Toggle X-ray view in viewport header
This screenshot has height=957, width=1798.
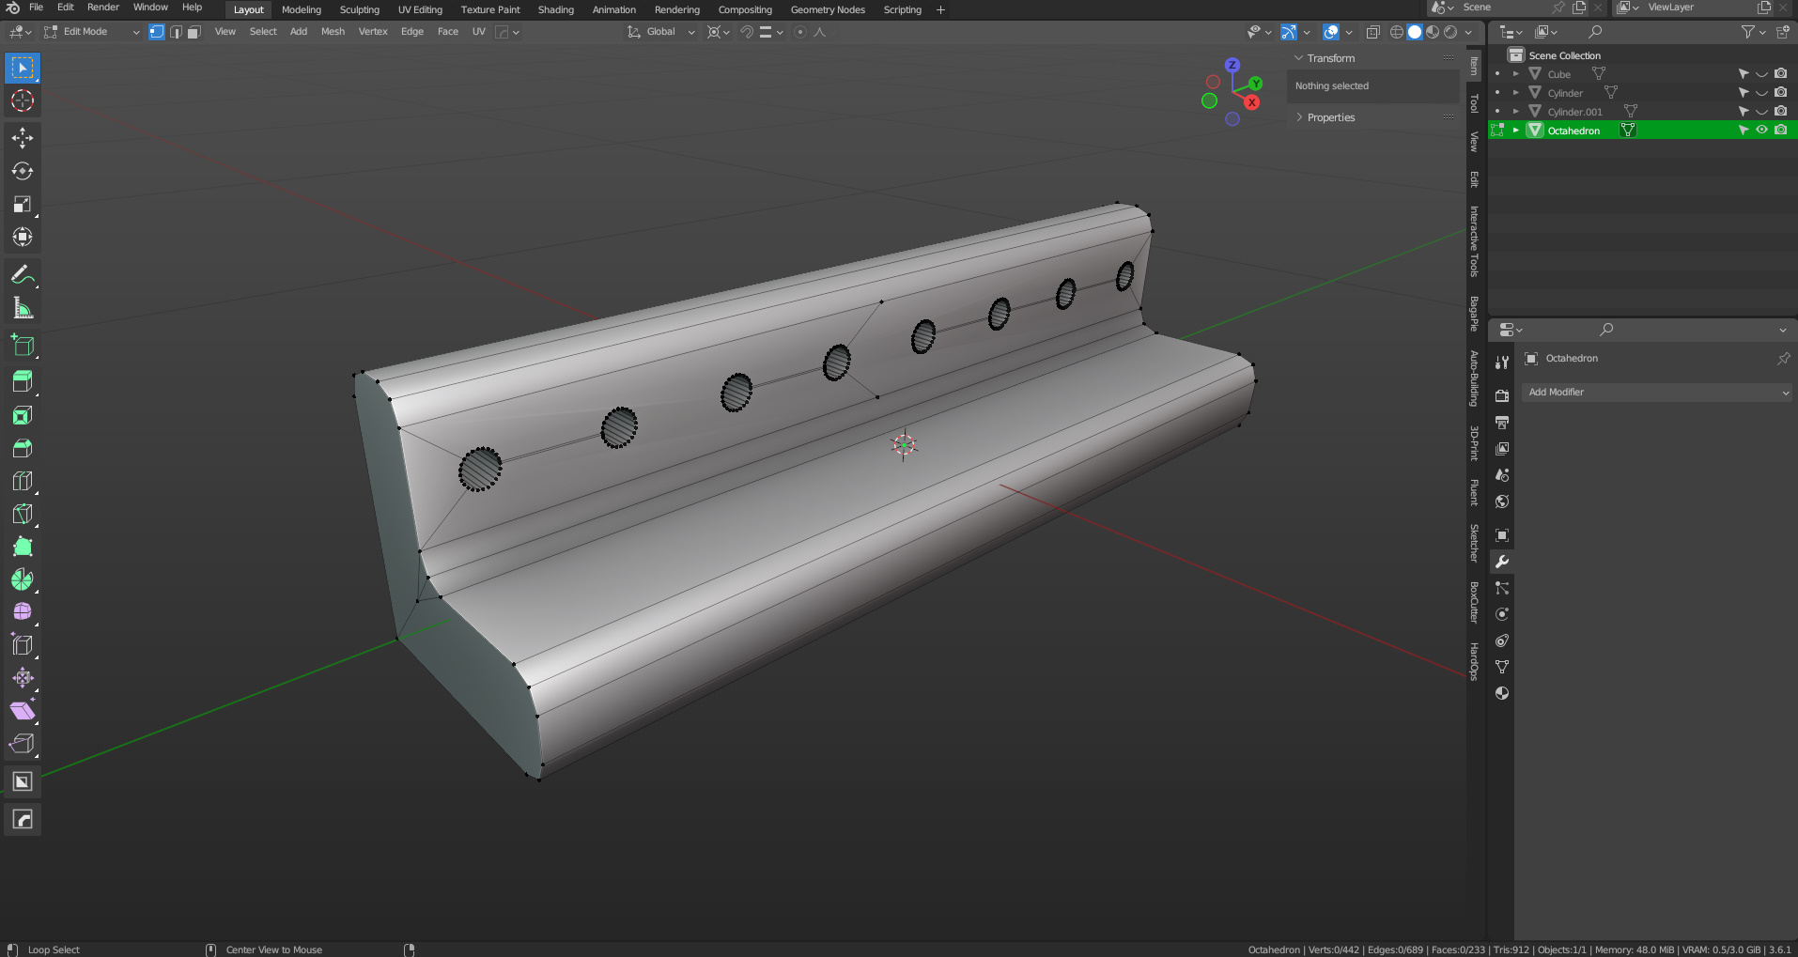point(1372,32)
